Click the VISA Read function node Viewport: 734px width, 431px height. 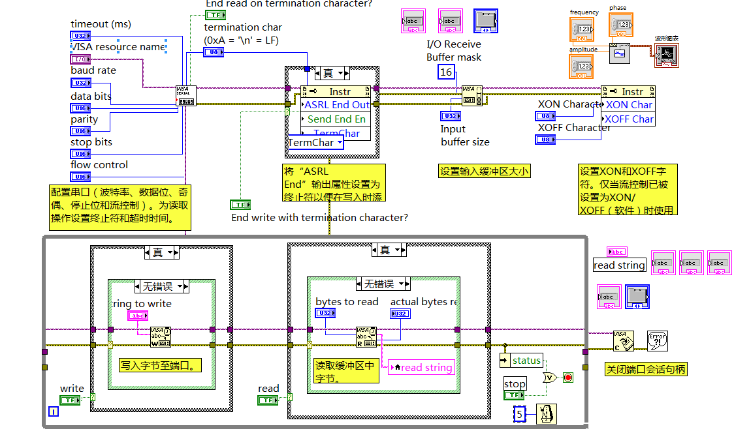pos(366,336)
